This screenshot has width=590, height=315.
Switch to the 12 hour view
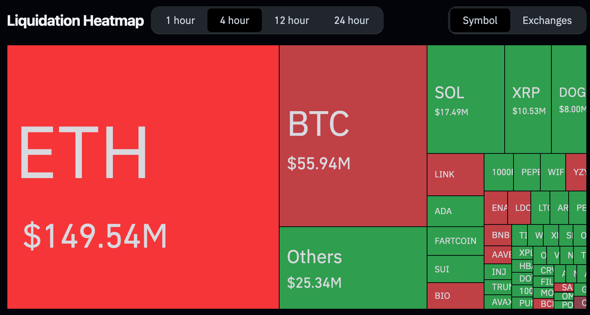coord(291,20)
